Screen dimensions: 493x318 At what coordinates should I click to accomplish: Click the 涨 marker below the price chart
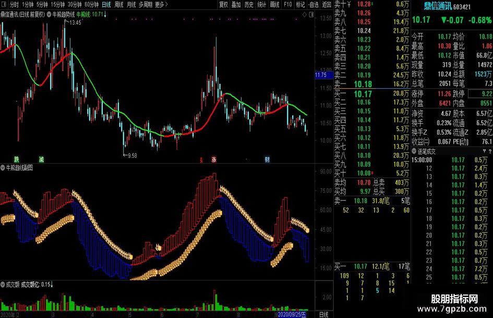tap(214, 160)
